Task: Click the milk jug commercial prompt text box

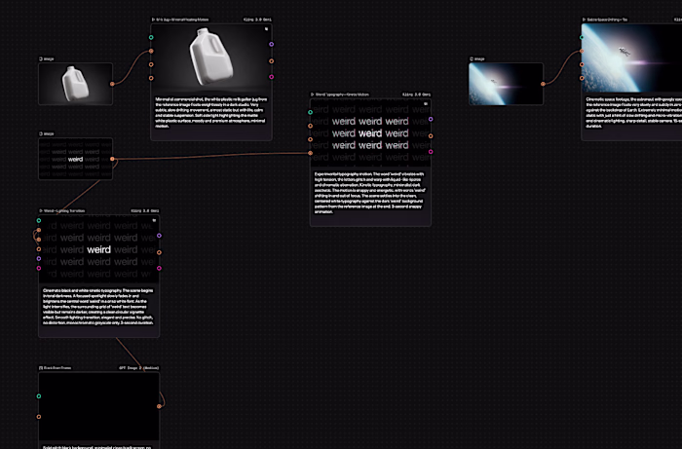Action: point(211,113)
